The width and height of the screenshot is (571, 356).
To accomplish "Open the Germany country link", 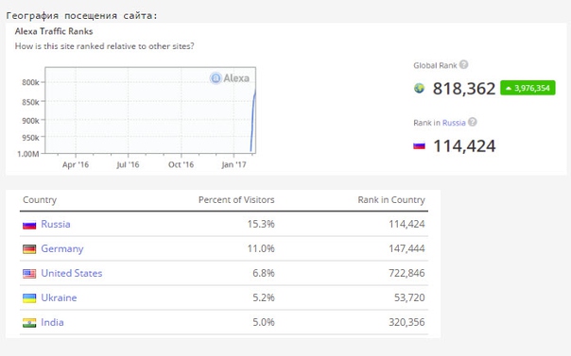I will point(62,248).
